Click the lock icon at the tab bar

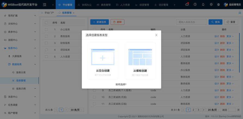240,13
